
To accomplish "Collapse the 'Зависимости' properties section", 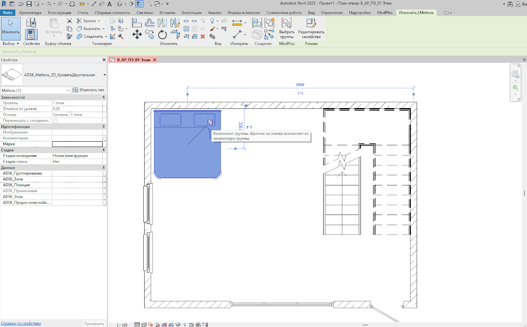I will tap(103, 97).
